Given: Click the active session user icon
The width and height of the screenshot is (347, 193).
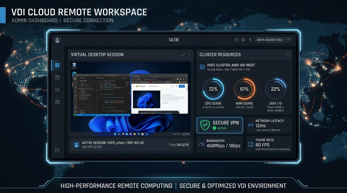Looking at the screenshot, I should point(76,144).
